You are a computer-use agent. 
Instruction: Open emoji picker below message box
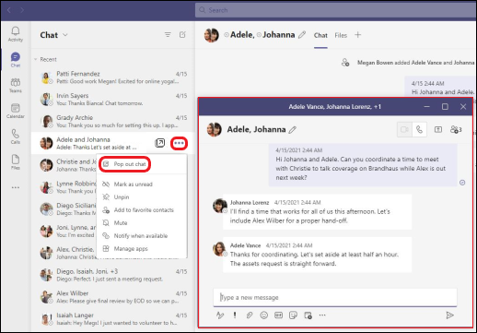263,315
